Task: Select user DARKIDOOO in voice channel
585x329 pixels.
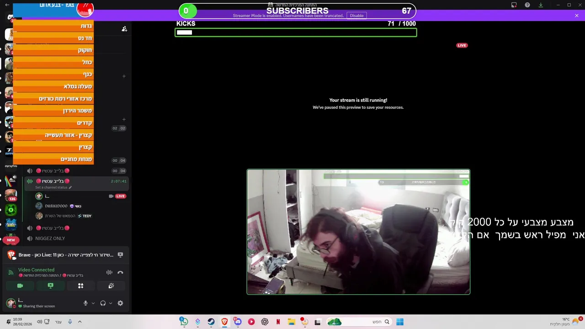Action: click(x=56, y=206)
